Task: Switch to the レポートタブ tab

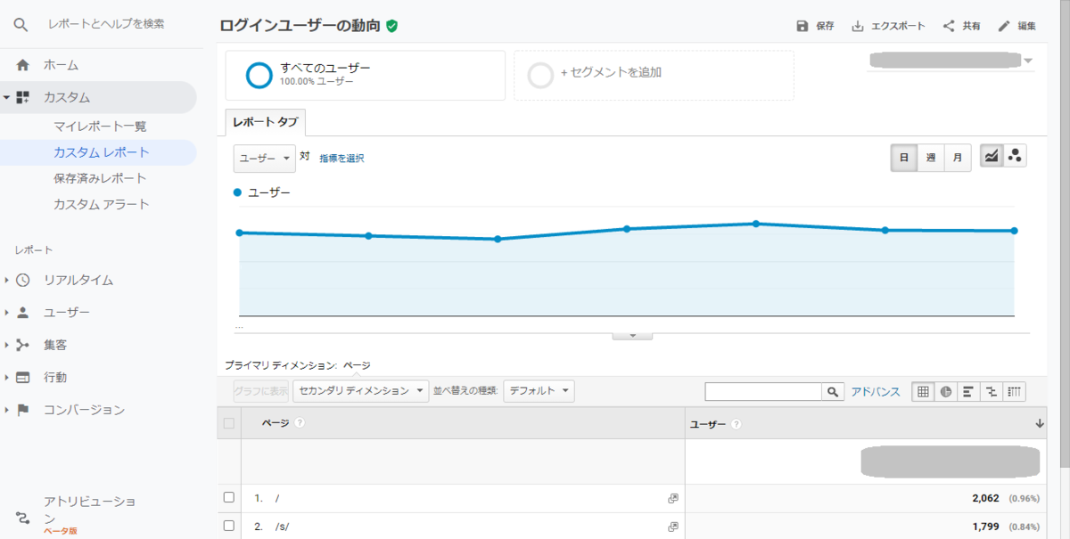Action: [x=264, y=122]
